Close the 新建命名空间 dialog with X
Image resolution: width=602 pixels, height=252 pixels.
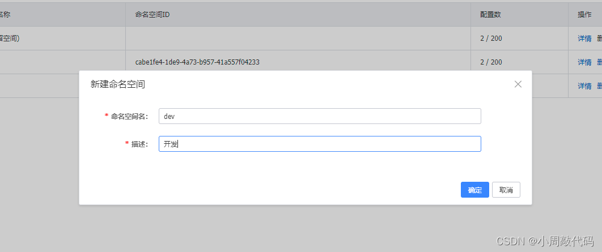pyautogui.click(x=518, y=84)
